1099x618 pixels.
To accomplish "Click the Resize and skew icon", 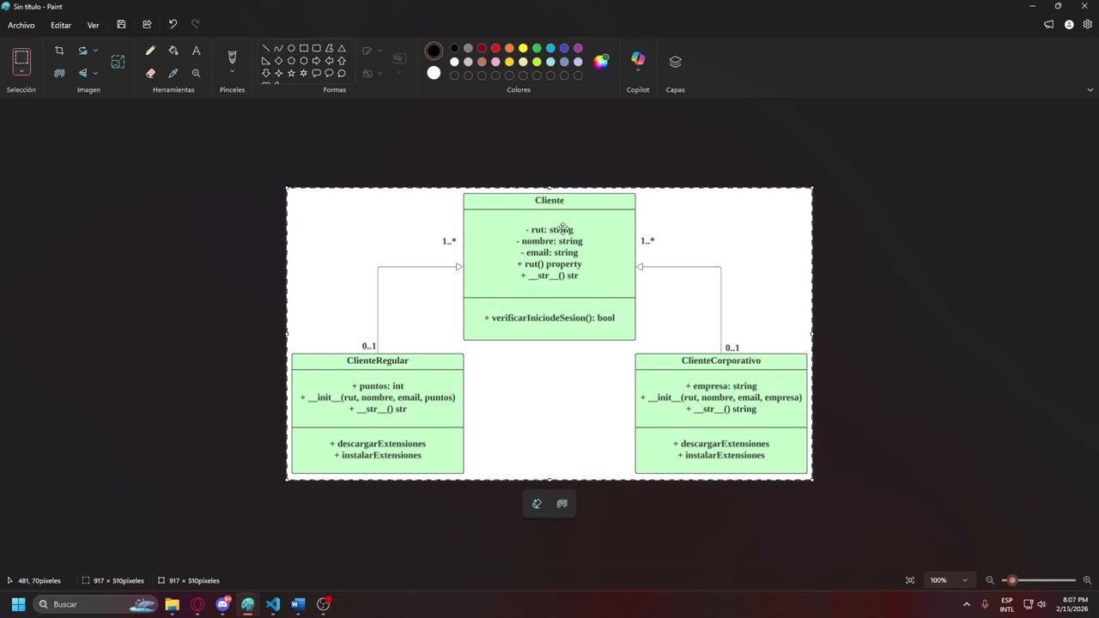I will [x=118, y=62].
